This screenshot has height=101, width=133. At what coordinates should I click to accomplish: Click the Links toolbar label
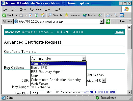tap(123, 21)
